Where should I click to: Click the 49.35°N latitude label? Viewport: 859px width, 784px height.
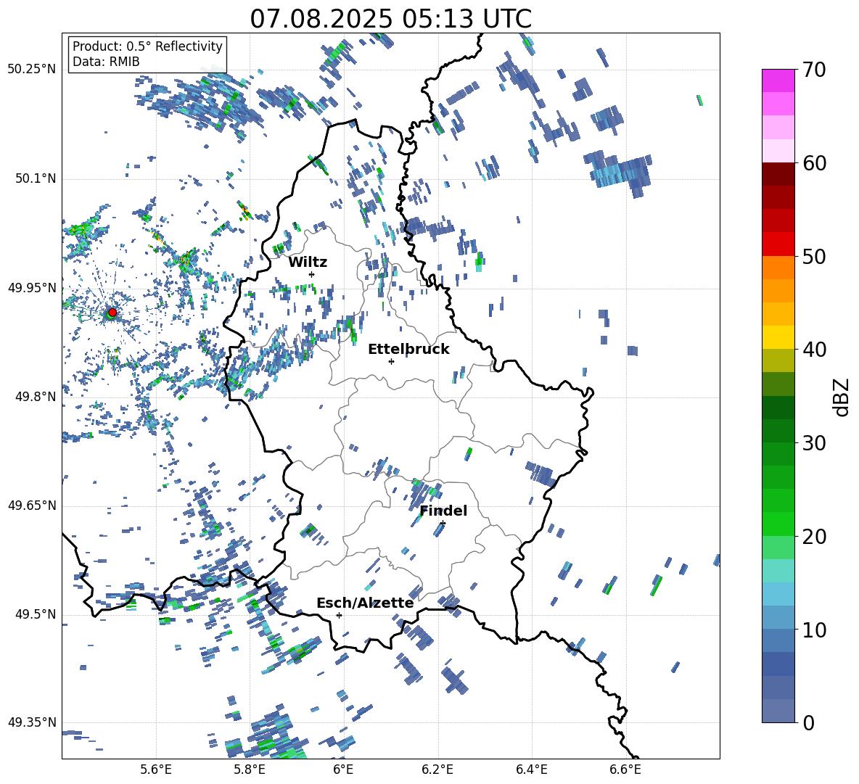click(x=32, y=722)
